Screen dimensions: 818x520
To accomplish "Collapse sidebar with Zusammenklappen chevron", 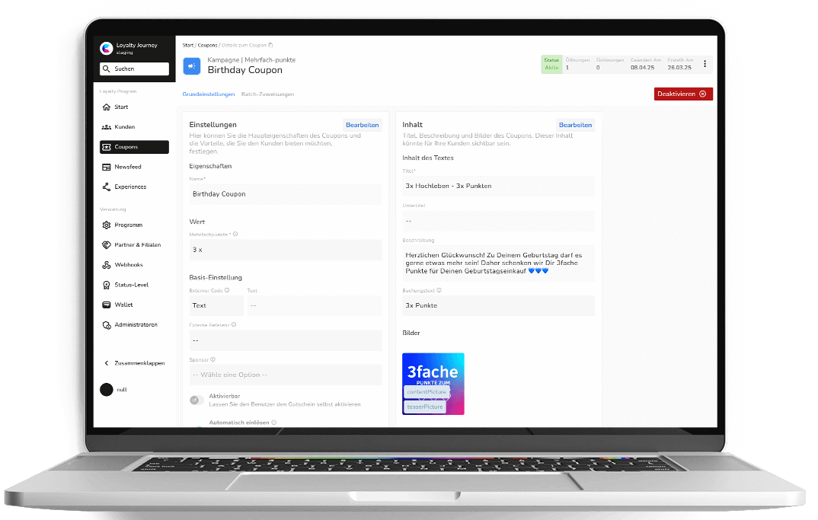I will 107,363.
